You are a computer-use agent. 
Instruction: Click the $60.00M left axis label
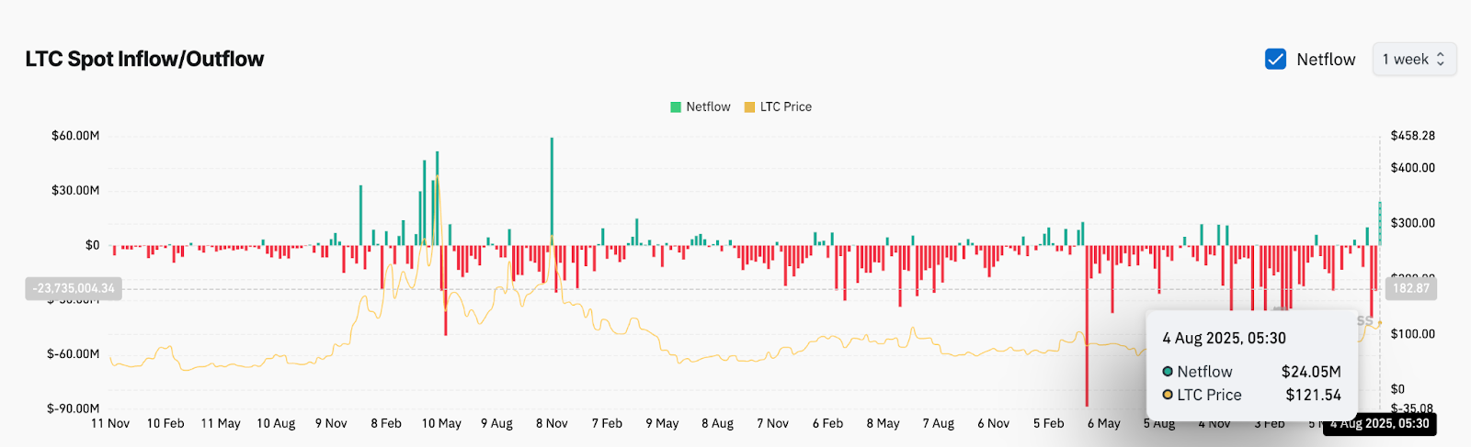coord(75,136)
